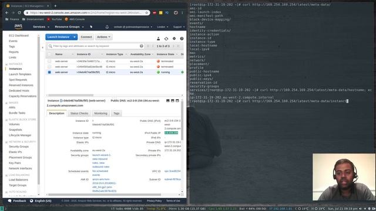Open the Subnet ID link

click(x=173, y=179)
